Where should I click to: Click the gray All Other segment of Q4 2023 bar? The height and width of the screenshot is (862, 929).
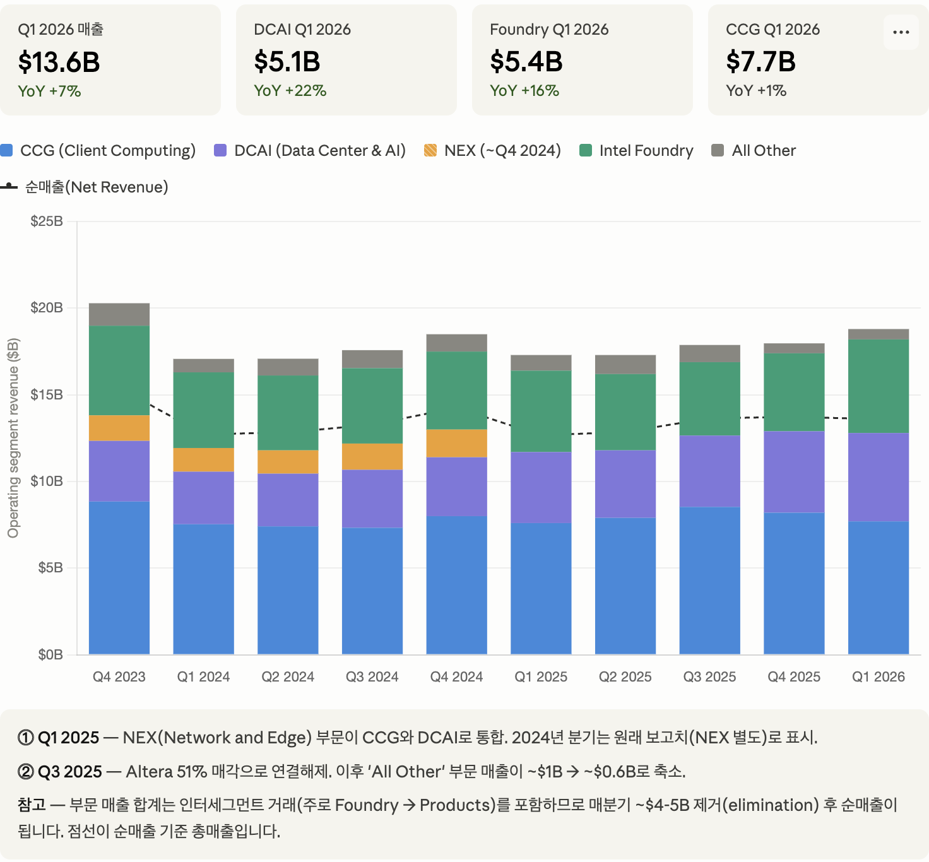coord(119,314)
